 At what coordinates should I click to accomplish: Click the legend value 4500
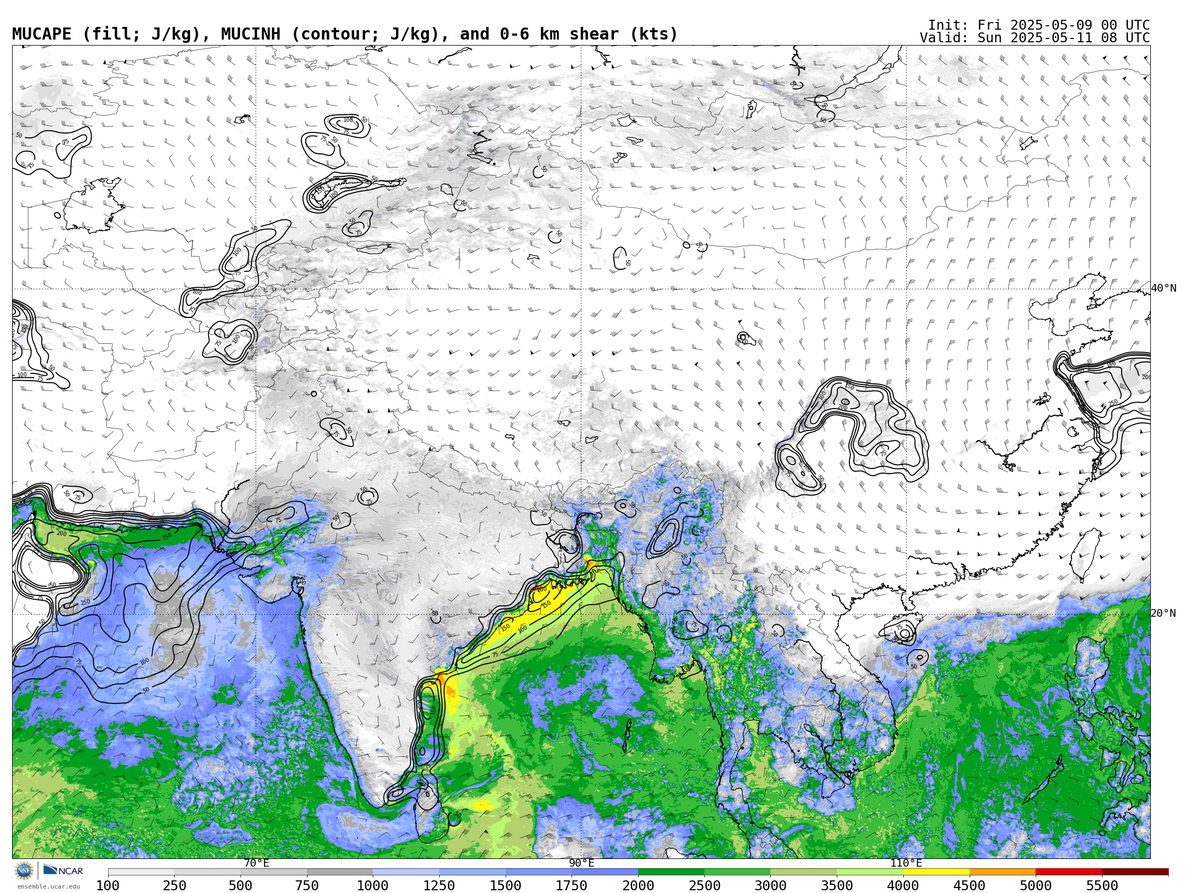pos(970,886)
